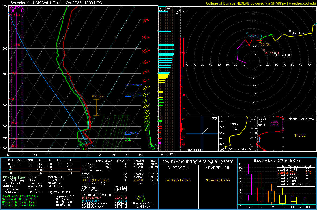This screenshot has width=317, height=210.
Task: Click the 'Theta-E v. Pres' inset label
Action: 235,126
